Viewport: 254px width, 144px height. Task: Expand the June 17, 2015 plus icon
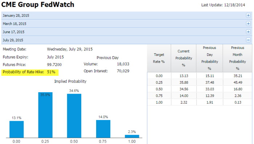coord(248,32)
